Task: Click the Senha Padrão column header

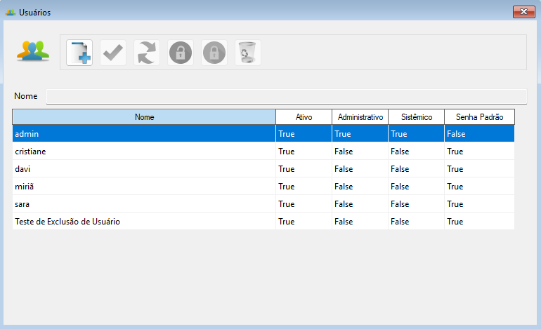Action: coord(479,117)
